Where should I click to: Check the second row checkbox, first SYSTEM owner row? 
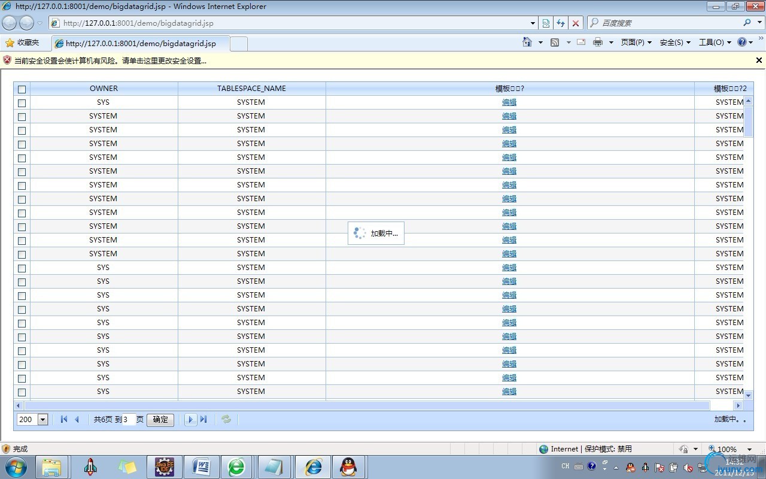click(x=22, y=117)
